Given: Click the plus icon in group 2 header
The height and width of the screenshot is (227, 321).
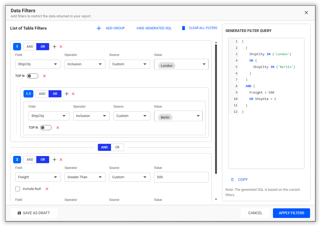Looking at the screenshot, I should tap(54, 160).
